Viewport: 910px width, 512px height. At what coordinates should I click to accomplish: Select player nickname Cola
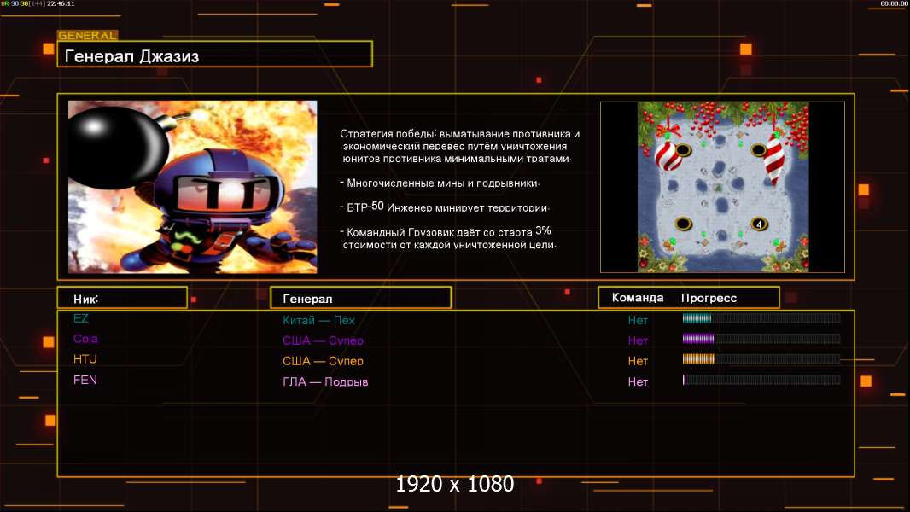coord(85,339)
